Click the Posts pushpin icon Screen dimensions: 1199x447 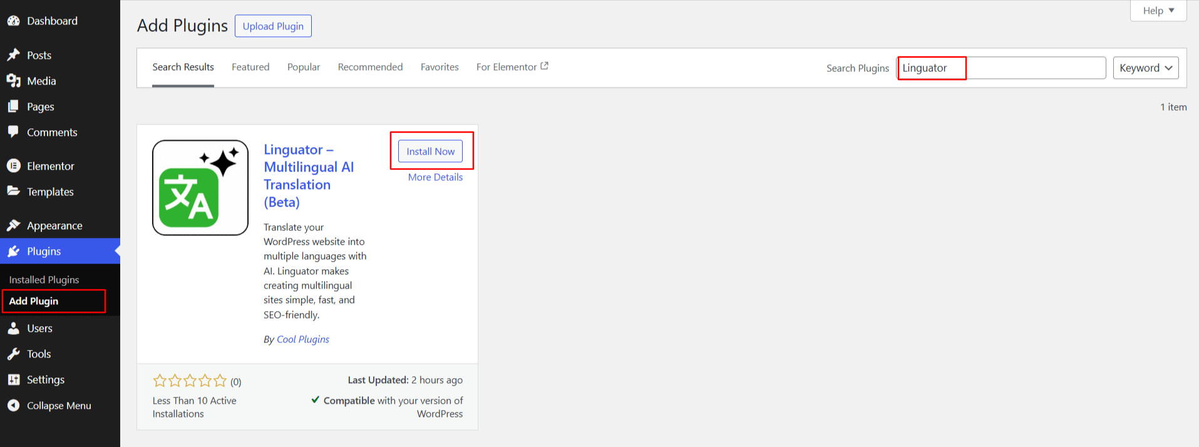[x=13, y=55]
